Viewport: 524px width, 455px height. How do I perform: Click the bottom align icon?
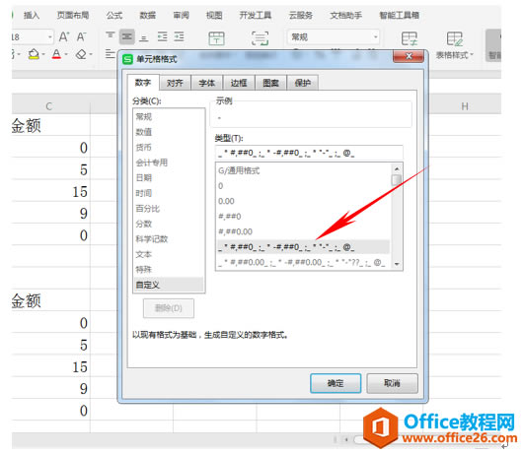[144, 37]
